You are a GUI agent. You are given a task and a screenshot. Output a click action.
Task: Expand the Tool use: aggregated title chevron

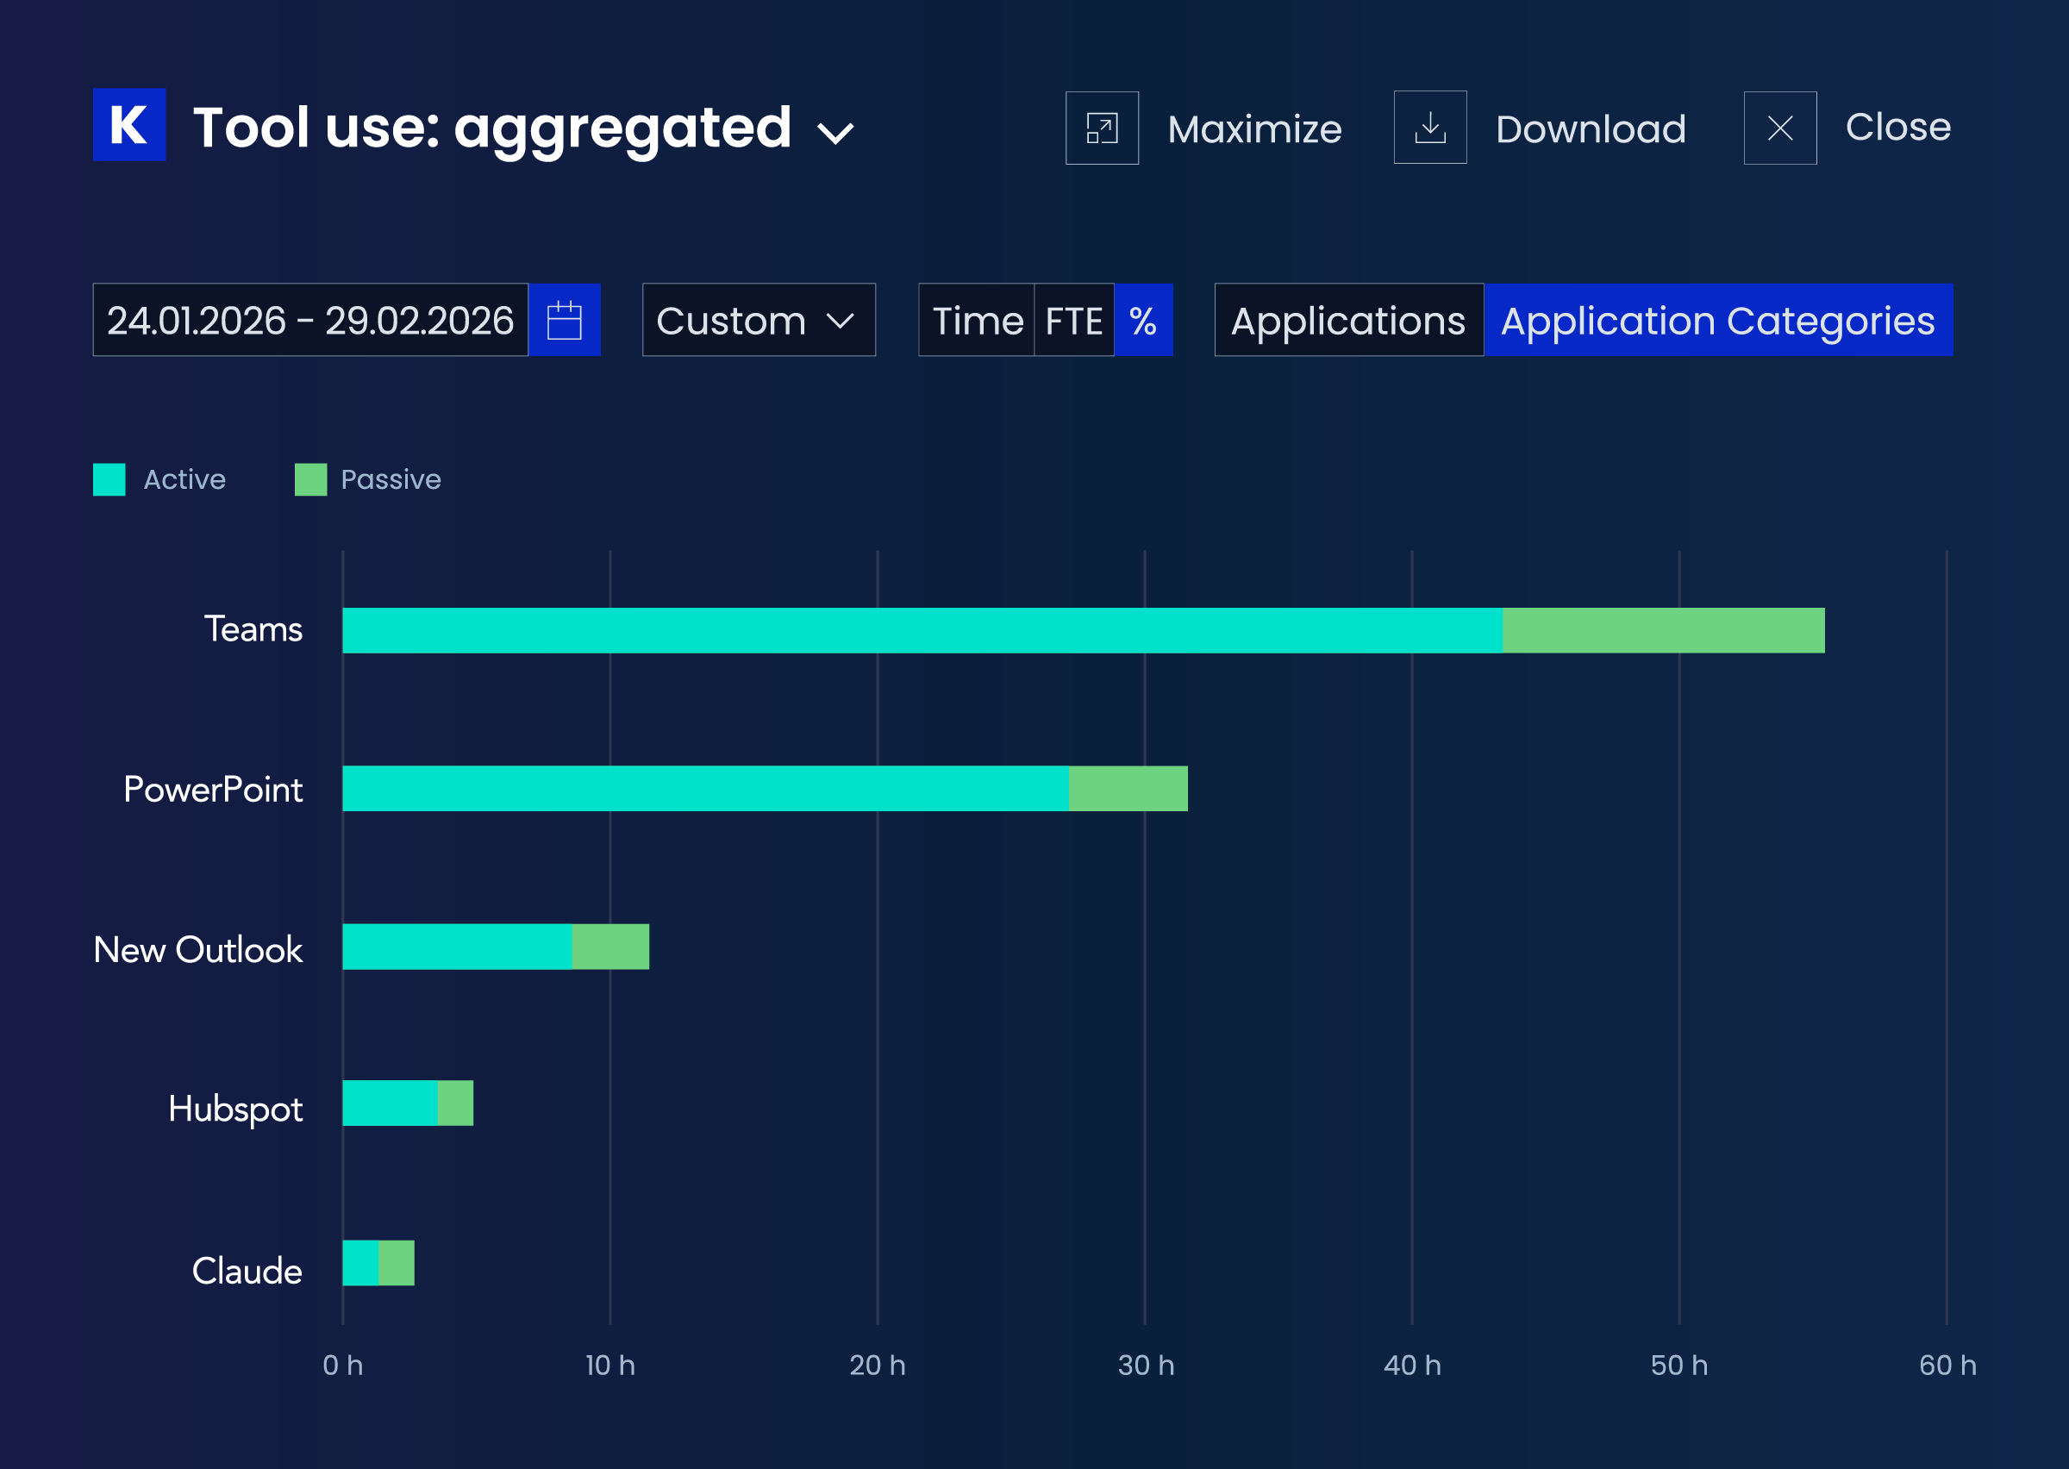click(834, 134)
